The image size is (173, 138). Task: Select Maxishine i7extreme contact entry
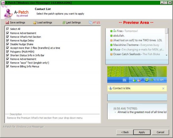[136, 45]
